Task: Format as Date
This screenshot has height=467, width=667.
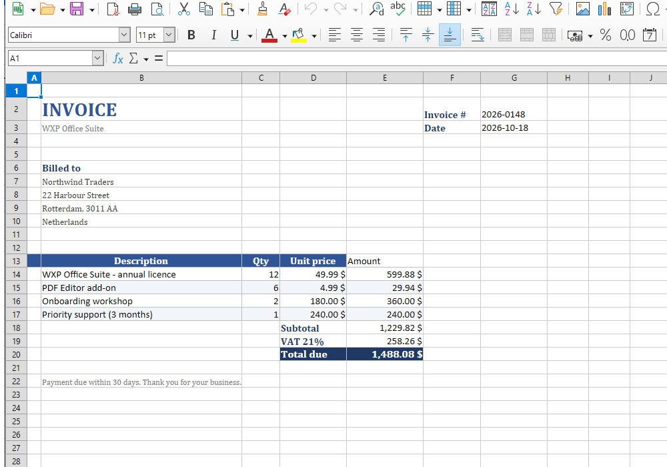Action: pyautogui.click(x=650, y=35)
